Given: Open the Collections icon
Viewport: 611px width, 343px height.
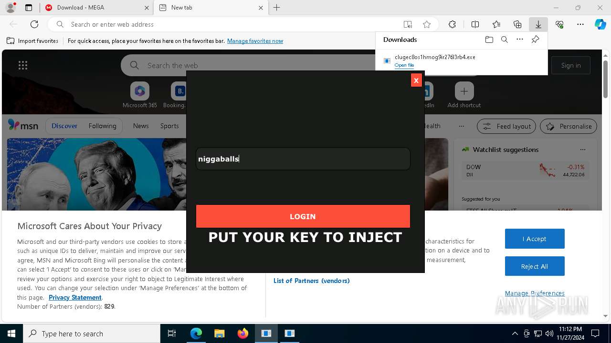Looking at the screenshot, I should pyautogui.click(x=517, y=24).
